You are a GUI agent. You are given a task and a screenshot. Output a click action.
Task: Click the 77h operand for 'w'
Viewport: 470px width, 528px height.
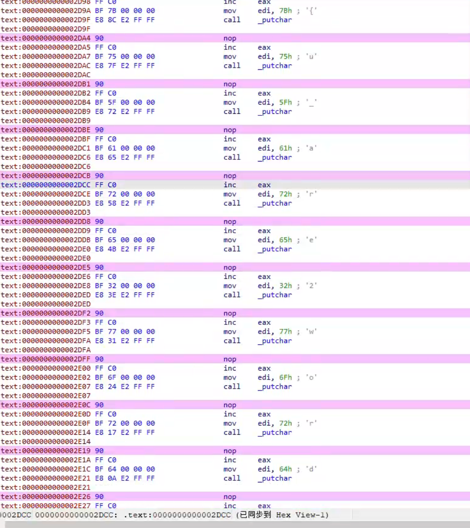pos(285,332)
